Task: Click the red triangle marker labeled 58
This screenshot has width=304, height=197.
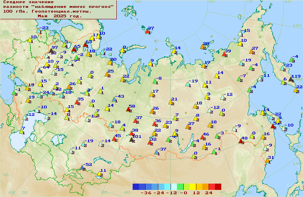Action: click(128, 109)
